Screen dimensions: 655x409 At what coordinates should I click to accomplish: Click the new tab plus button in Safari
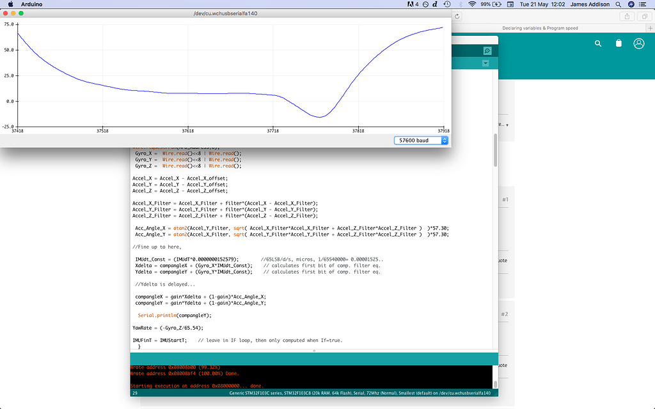[650, 28]
